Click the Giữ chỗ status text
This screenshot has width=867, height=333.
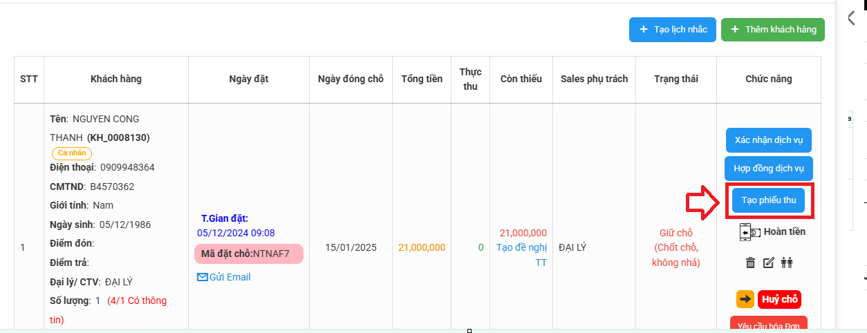click(675, 233)
